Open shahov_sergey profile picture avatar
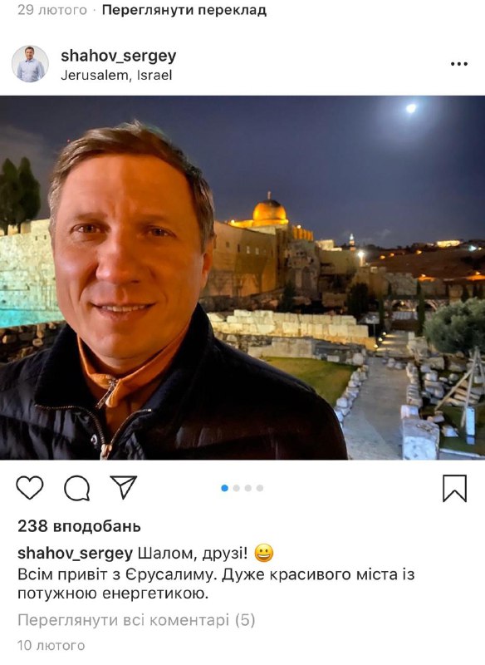Screen dimensions: 485x665 tap(30, 64)
